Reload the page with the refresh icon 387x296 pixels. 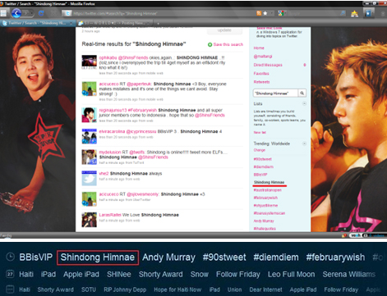[41, 13]
